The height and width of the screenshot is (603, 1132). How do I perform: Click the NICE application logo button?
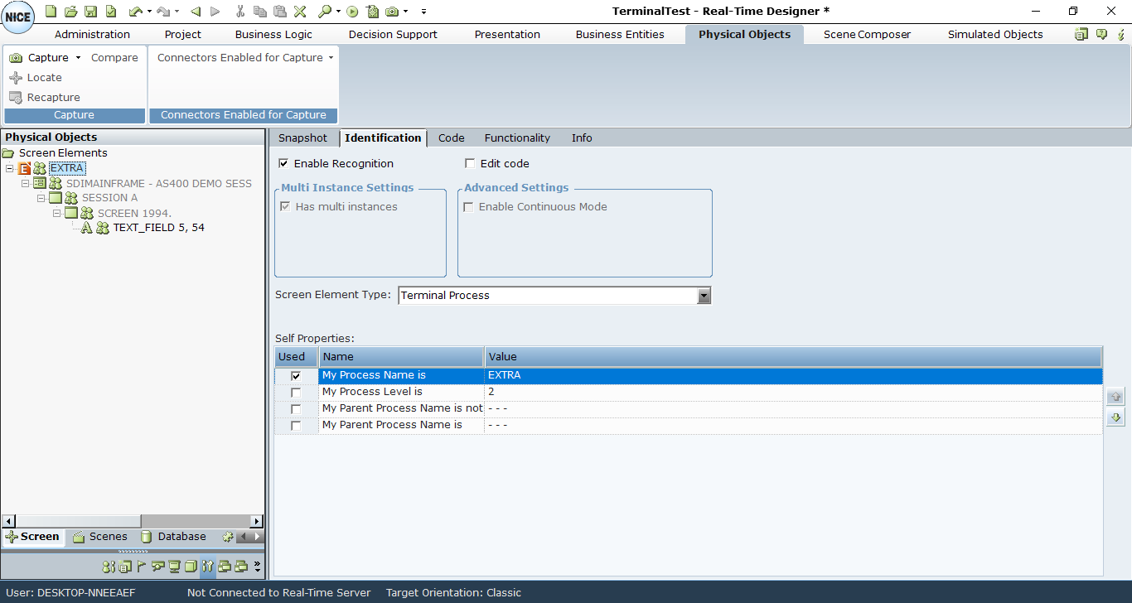pyautogui.click(x=18, y=17)
